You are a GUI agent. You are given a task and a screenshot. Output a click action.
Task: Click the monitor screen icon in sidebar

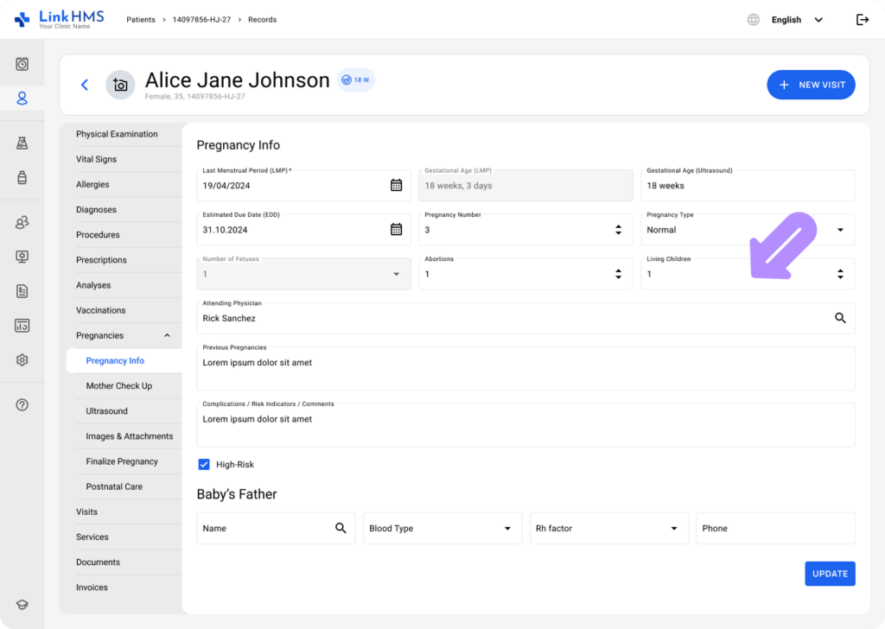pyautogui.click(x=22, y=257)
